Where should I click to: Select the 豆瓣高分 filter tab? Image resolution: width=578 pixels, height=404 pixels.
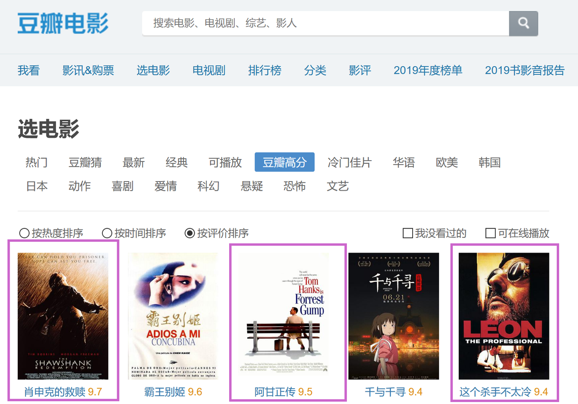tap(285, 162)
